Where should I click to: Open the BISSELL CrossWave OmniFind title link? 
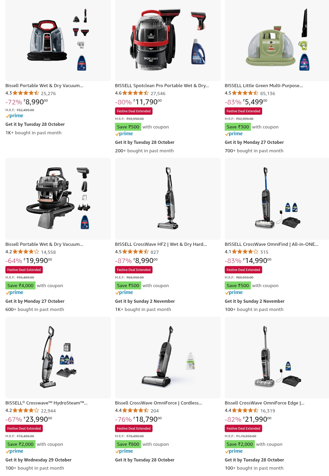(271, 244)
